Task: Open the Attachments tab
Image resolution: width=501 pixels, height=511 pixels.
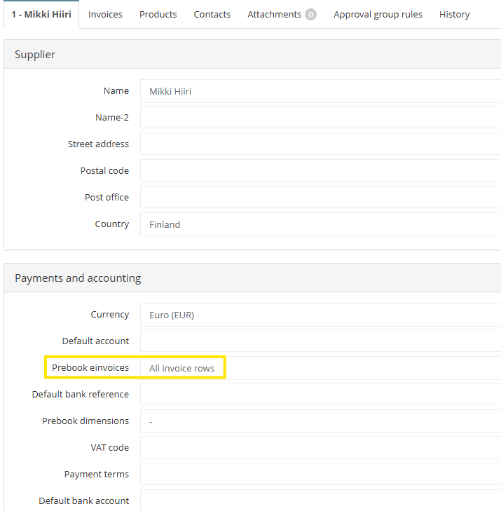Action: pos(274,14)
